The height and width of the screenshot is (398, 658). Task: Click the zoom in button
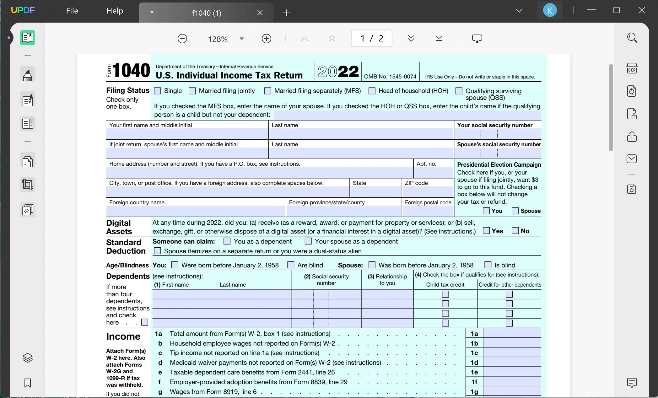click(x=266, y=39)
